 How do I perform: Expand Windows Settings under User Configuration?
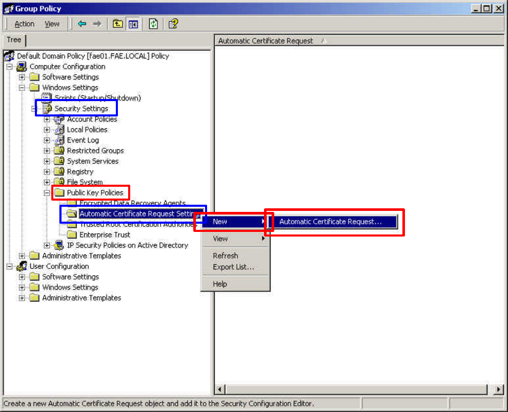(22, 287)
